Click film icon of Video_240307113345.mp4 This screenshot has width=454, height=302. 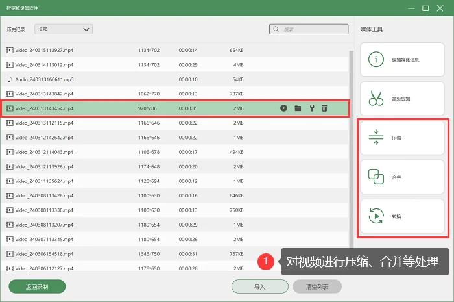point(10,240)
